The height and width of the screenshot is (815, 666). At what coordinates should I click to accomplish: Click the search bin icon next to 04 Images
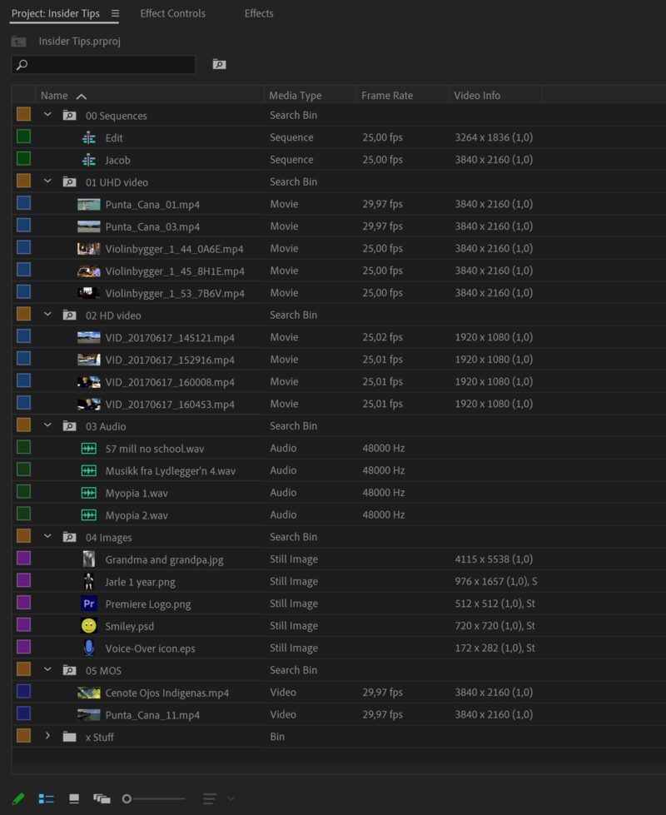click(70, 537)
